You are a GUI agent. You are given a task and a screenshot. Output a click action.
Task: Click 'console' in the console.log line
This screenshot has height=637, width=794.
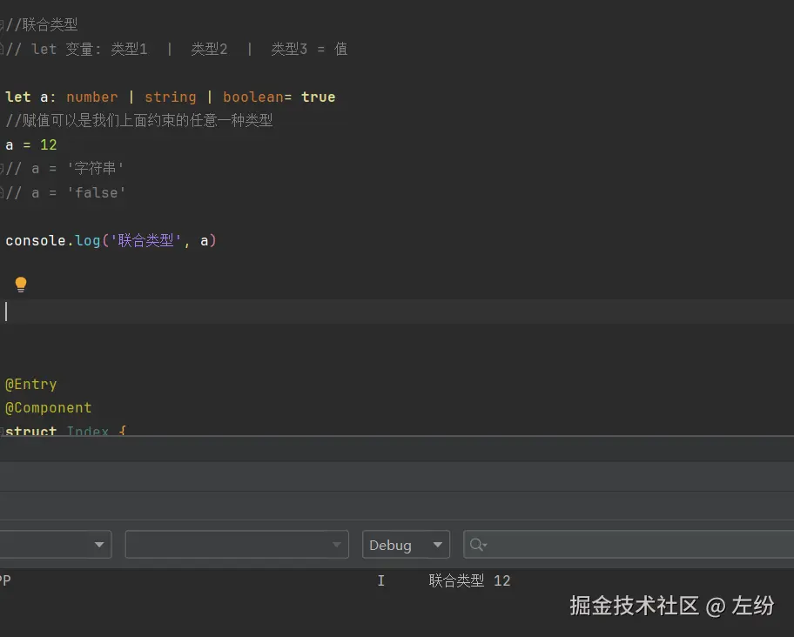36,240
